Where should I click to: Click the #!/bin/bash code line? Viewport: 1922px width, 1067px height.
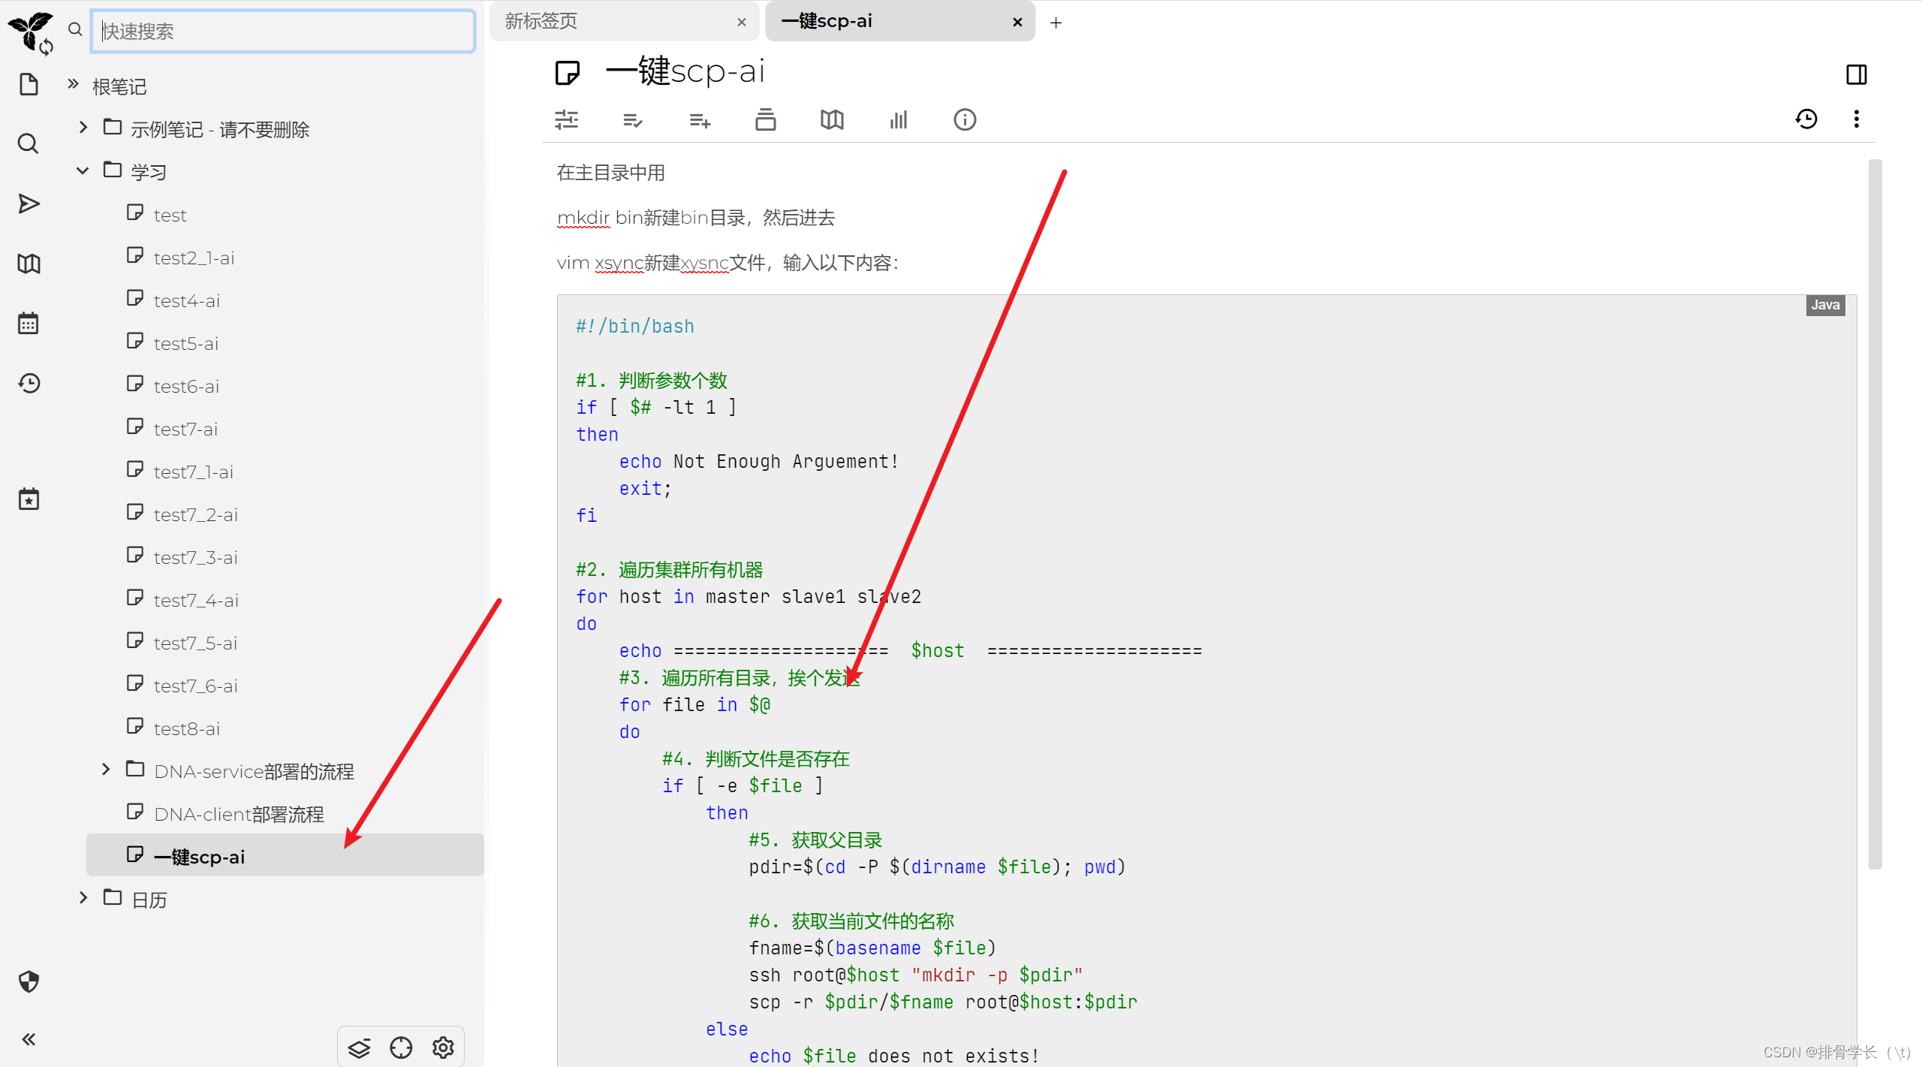pos(634,326)
